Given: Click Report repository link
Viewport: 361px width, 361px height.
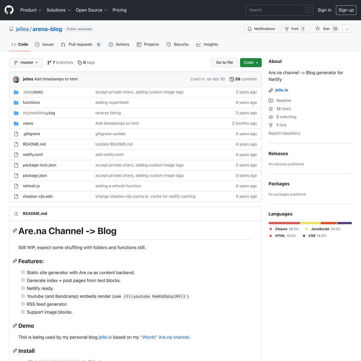Looking at the screenshot, I should point(284,133).
